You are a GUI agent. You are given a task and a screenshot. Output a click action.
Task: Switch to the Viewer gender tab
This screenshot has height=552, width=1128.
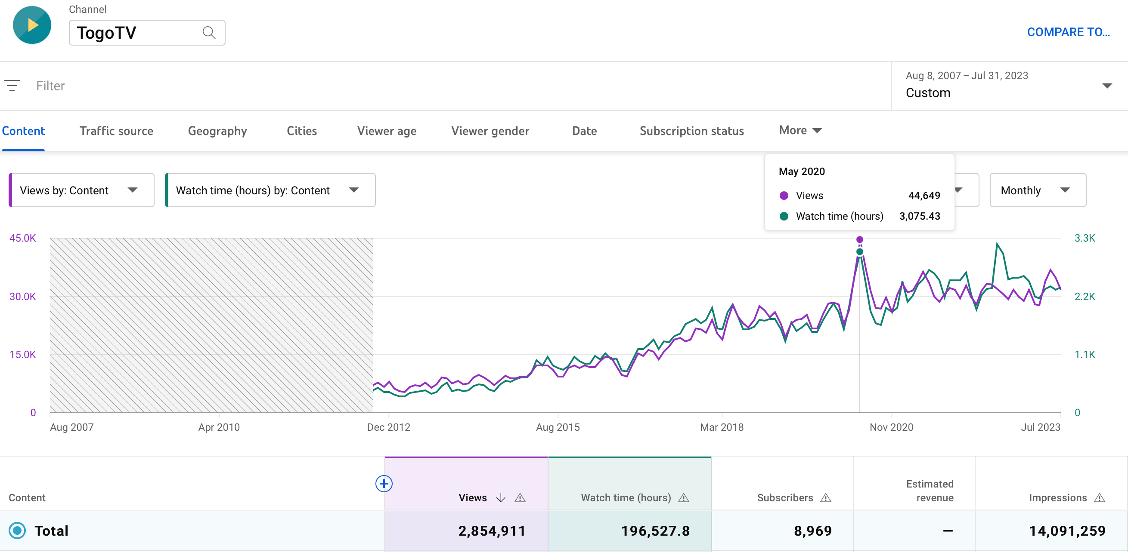(490, 131)
